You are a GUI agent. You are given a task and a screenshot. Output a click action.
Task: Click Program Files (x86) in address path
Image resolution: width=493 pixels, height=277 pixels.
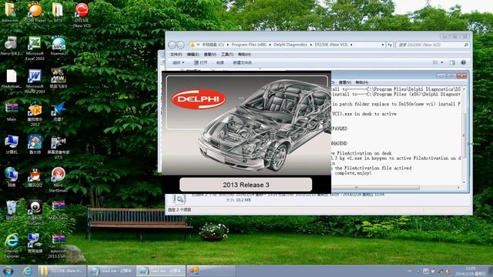point(249,45)
